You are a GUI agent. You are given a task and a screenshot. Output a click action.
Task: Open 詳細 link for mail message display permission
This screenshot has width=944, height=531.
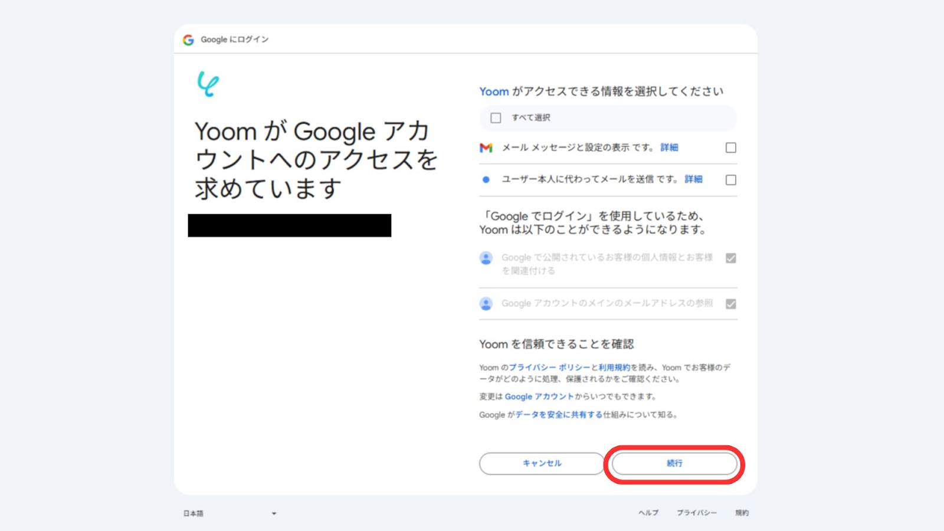(x=669, y=147)
